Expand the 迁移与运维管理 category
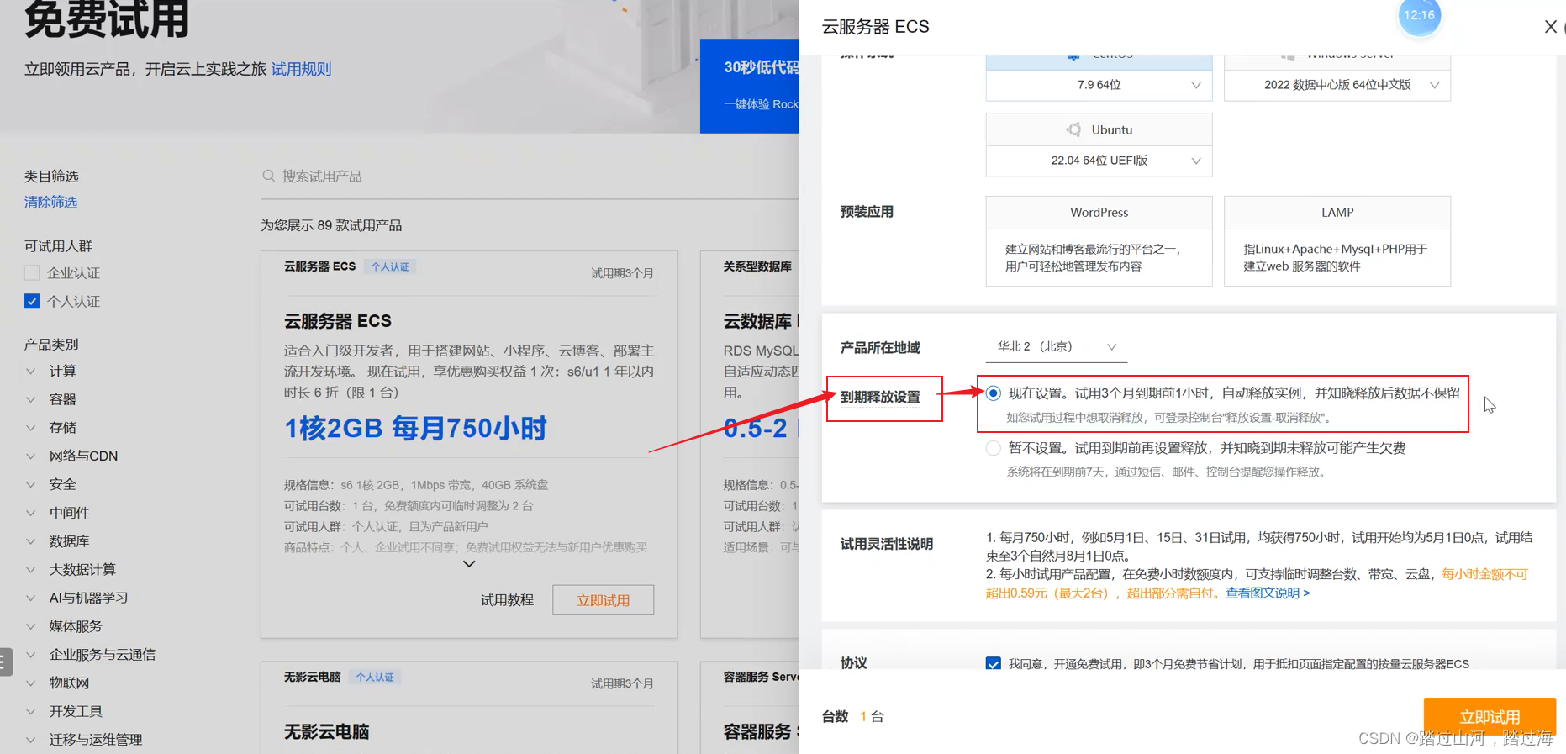Image resolution: width=1566 pixels, height=754 pixels. [x=31, y=740]
